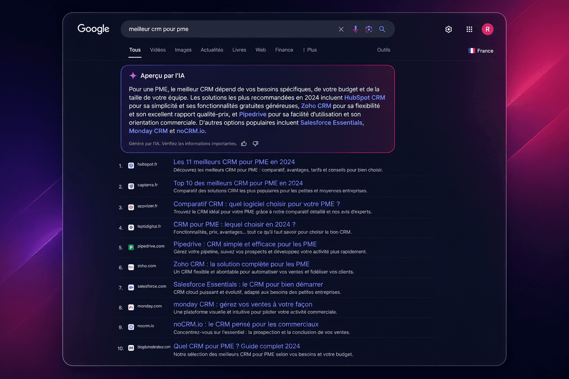The width and height of the screenshot is (569, 379).
Task: Click the nocrm.io favicon
Action: pyautogui.click(x=131, y=327)
